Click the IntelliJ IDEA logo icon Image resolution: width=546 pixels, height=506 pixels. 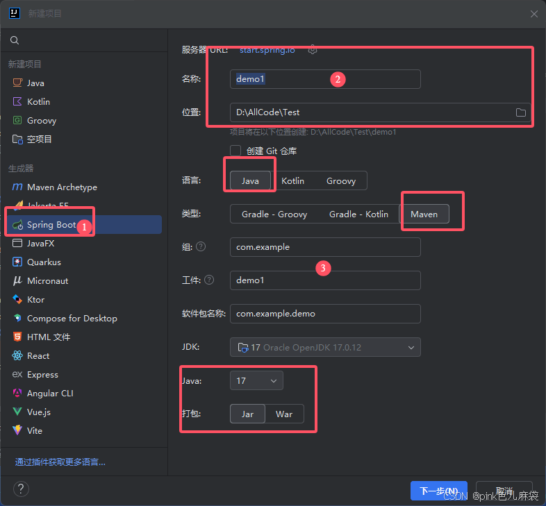tap(15, 13)
